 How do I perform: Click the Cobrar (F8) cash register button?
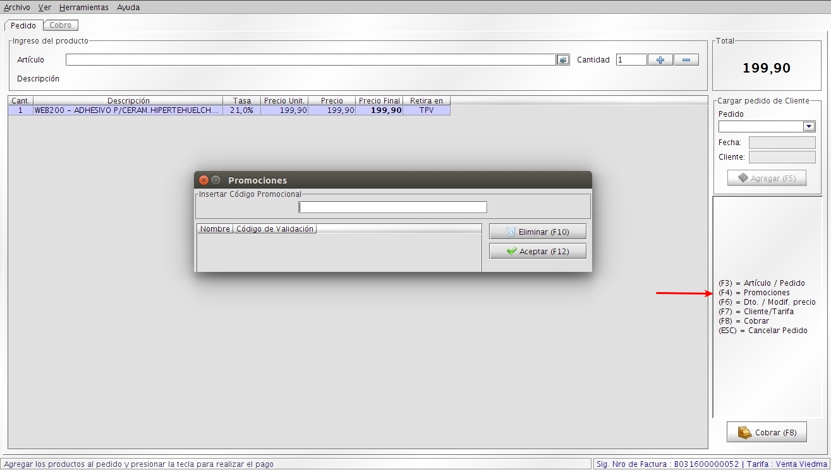[767, 432]
